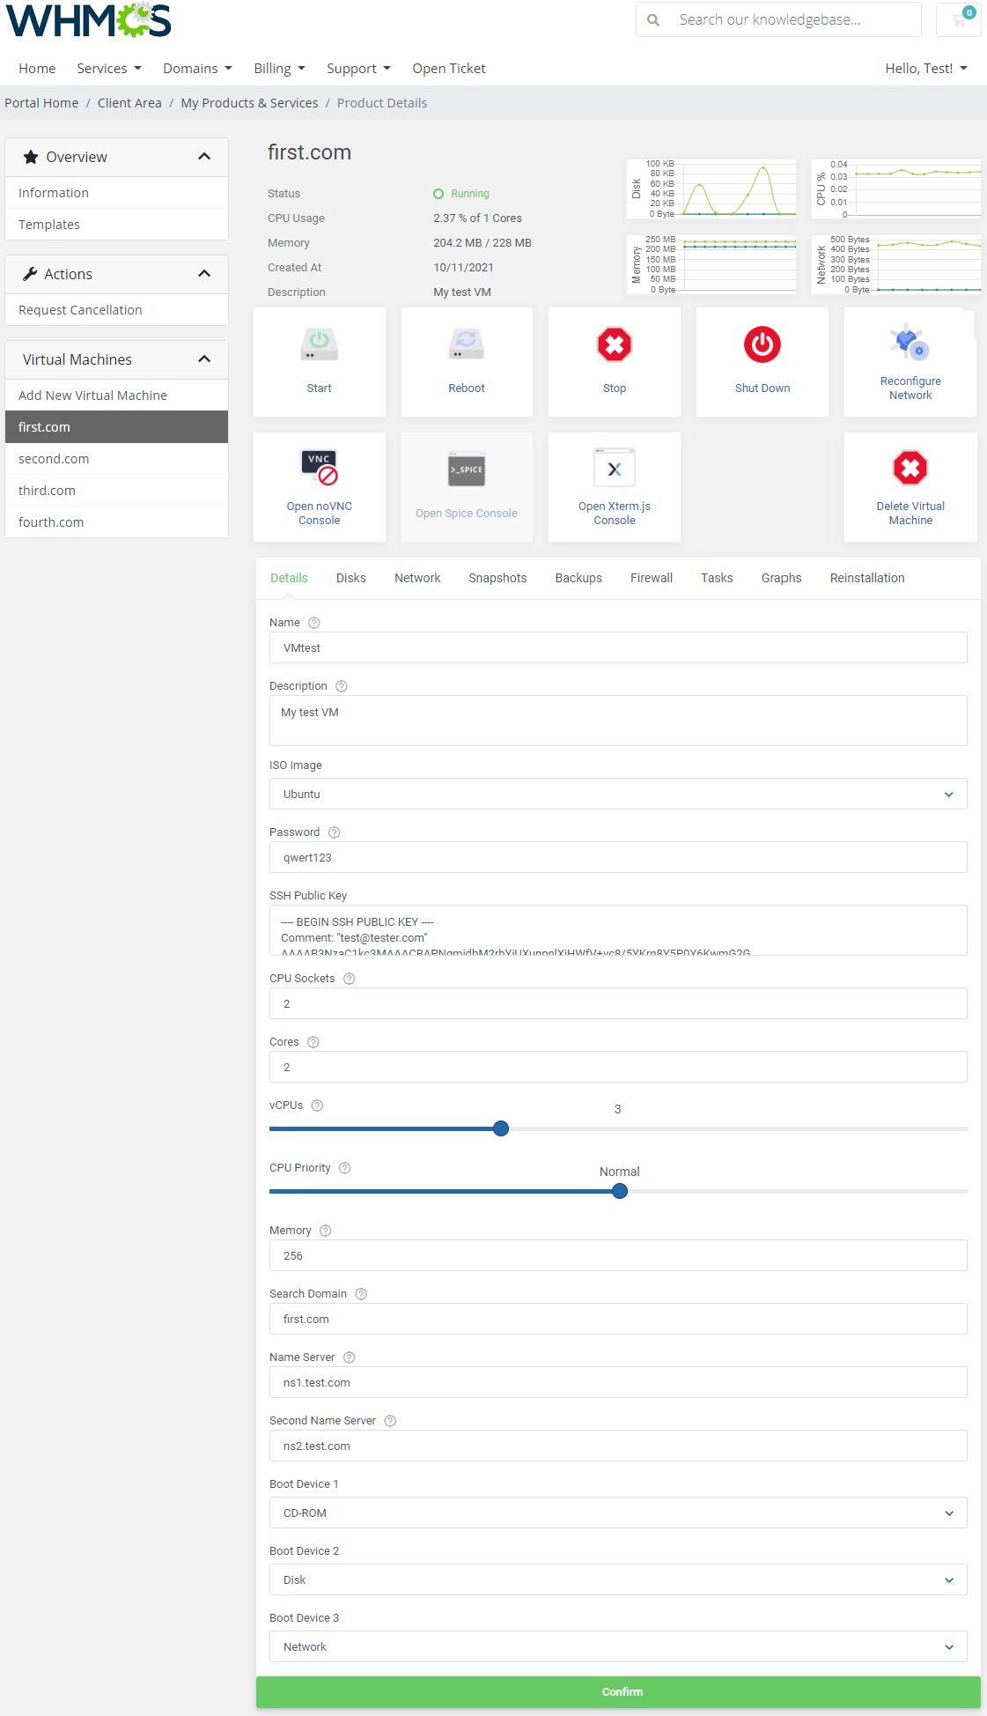Open the Domains dropdown menu
This screenshot has width=987, height=1716.
(x=197, y=69)
